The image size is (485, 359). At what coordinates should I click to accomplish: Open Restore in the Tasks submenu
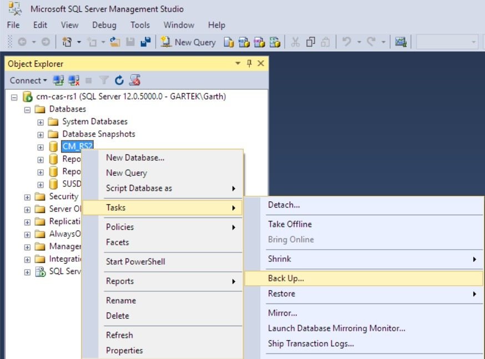pos(364,294)
